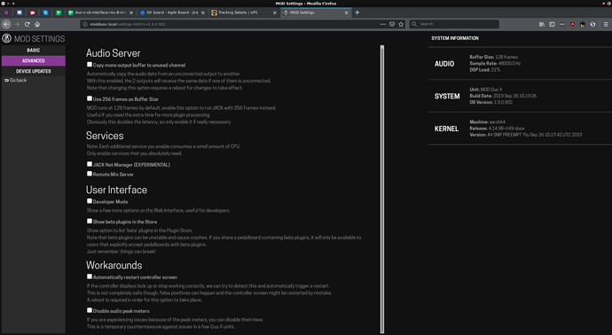
Task: Open the Firefox hamburger menu
Action: pyautogui.click(x=606, y=24)
